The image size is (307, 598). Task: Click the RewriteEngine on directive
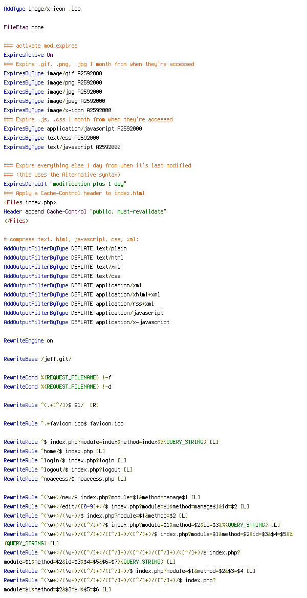[28, 340]
